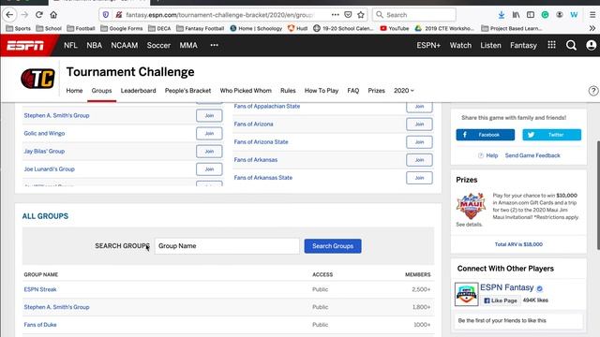Open the NCAAM menu
600x337 pixels.
click(x=125, y=45)
